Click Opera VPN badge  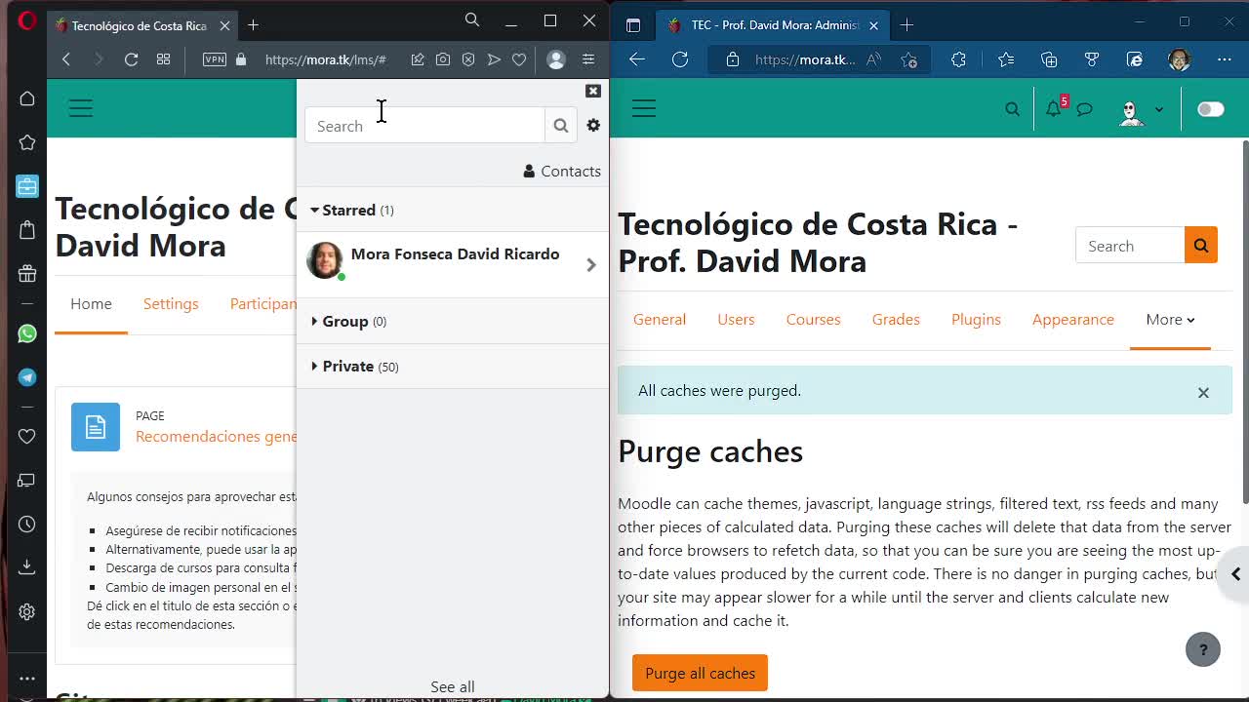215,59
